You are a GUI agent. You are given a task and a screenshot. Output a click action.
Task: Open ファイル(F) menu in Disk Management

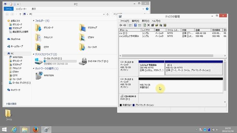coord(124,21)
